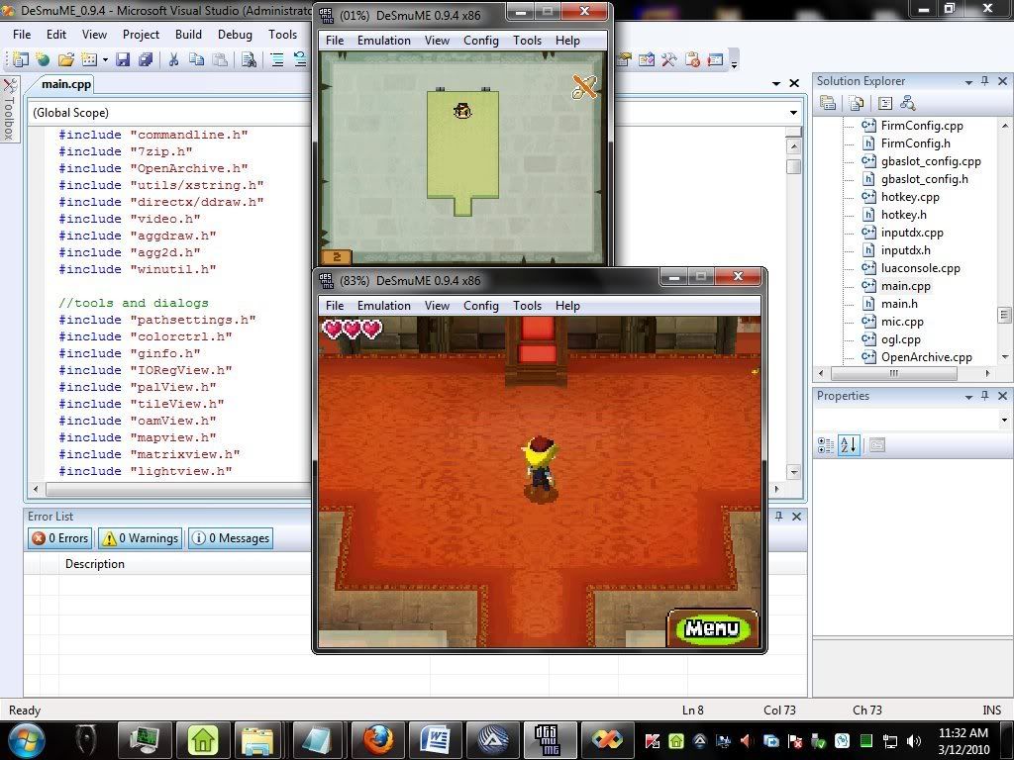This screenshot has height=760, width=1014.
Task: Open the members combo box dropdown arrow
Action: coord(793,113)
